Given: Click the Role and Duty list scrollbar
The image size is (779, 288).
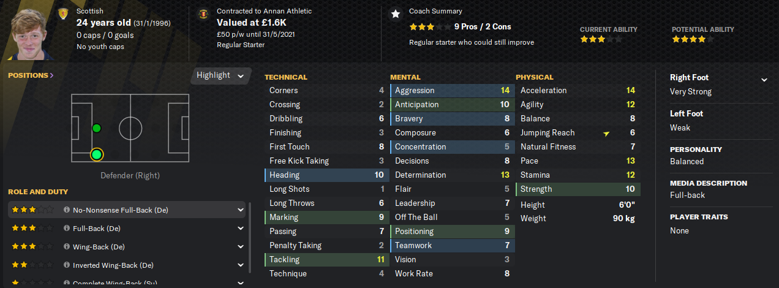Looking at the screenshot, I should 250,238.
